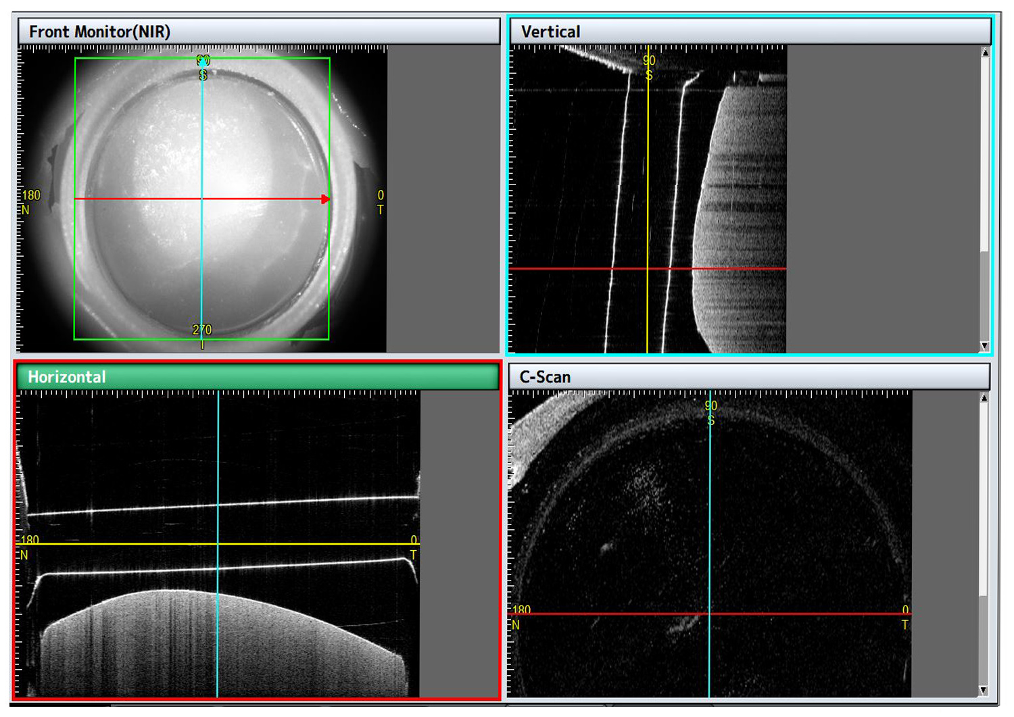
Task: Click the Horizontal B-scan image
Action: tap(218, 544)
